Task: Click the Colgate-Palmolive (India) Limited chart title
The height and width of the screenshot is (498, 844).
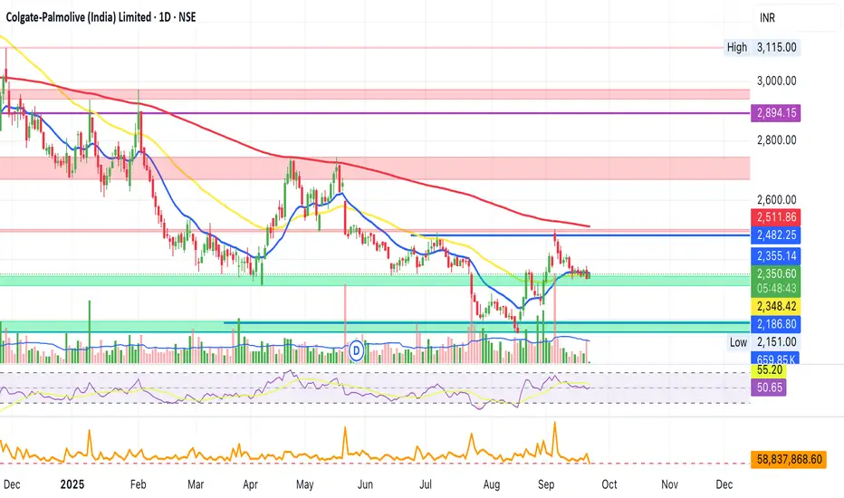Action: pos(101,17)
